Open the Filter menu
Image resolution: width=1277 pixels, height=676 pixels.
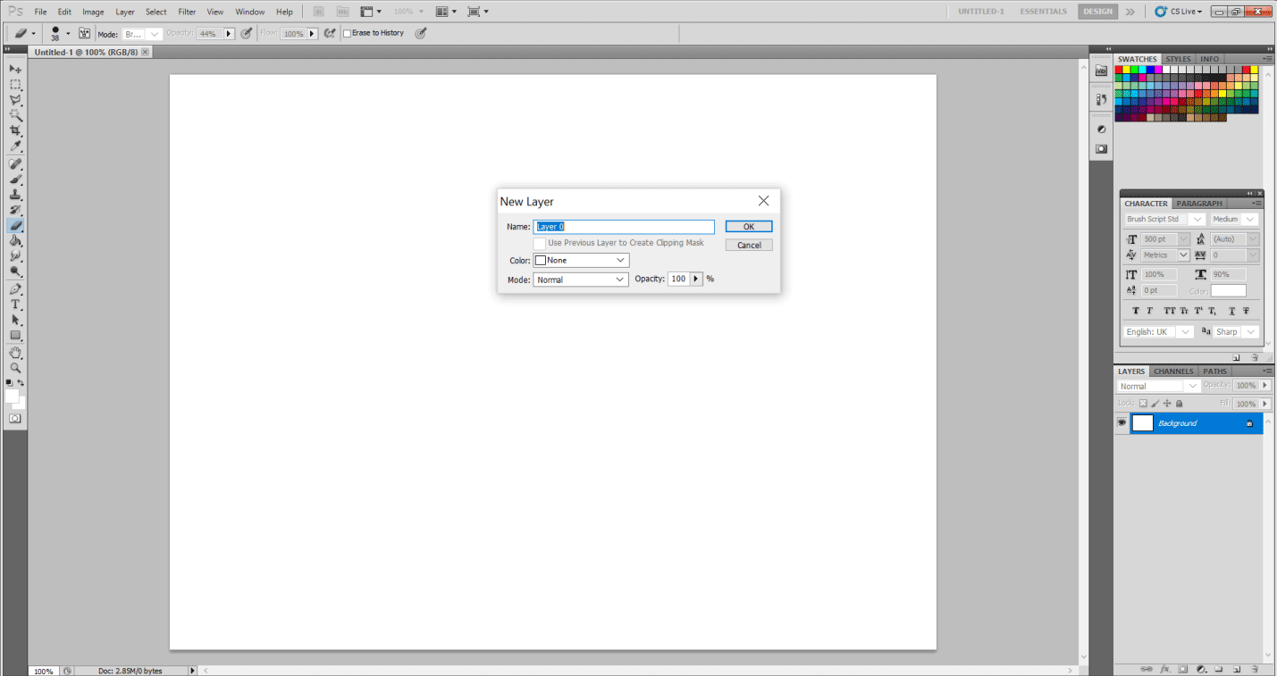pyautogui.click(x=187, y=12)
